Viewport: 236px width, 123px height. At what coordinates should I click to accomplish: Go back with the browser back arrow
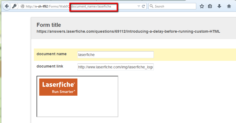tap(7, 6)
